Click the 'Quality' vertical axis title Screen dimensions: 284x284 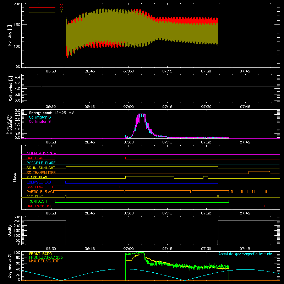pyautogui.click(x=10, y=230)
